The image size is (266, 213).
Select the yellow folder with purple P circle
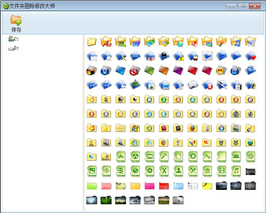pos(250,99)
